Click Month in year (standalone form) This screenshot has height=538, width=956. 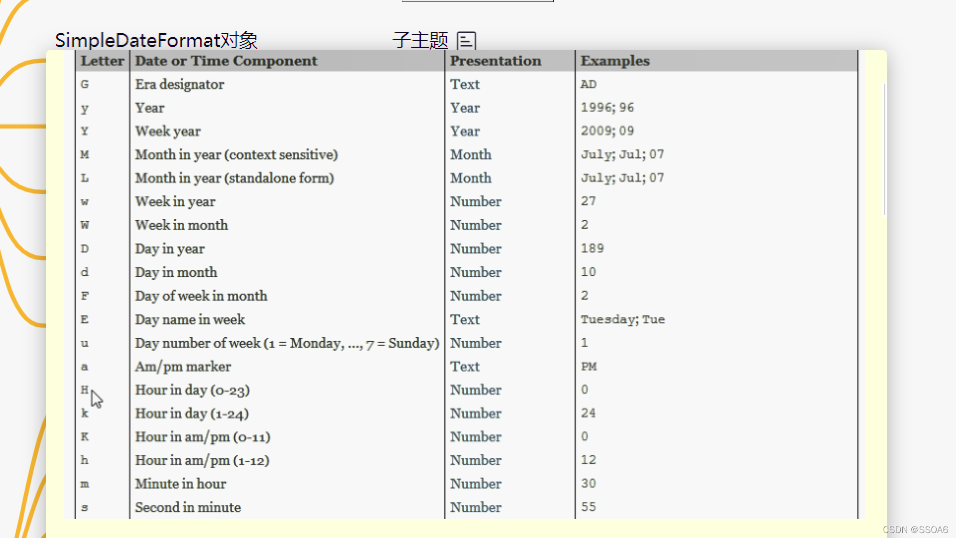coord(235,178)
